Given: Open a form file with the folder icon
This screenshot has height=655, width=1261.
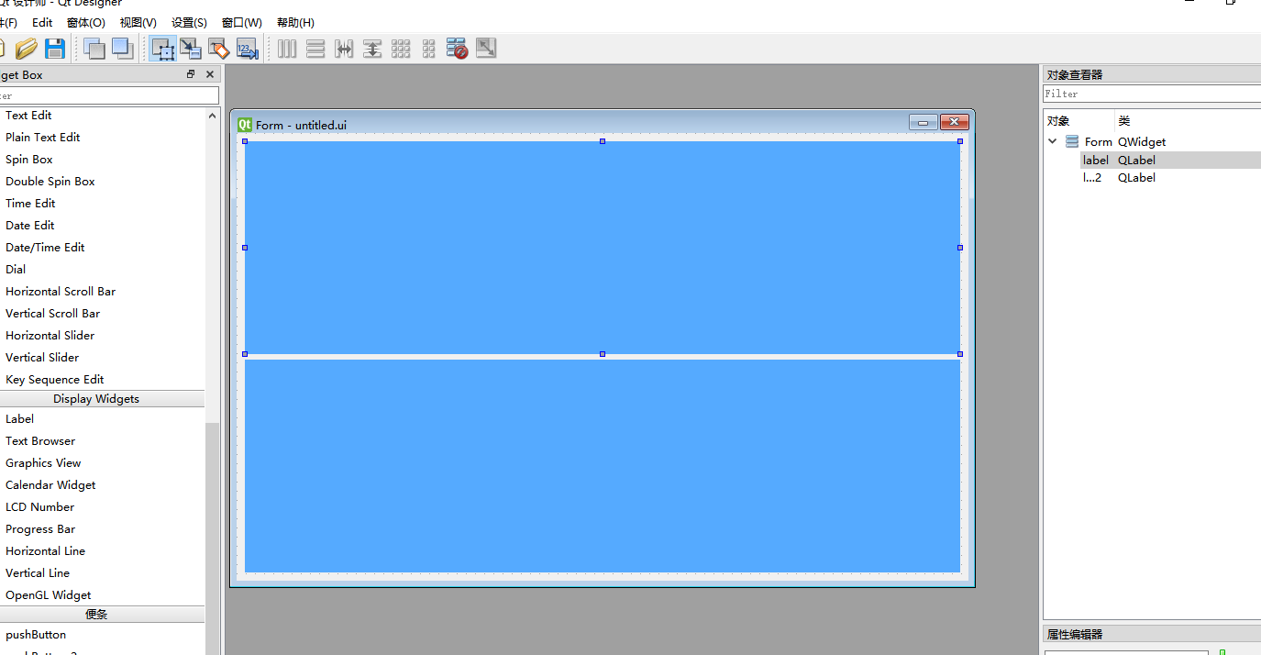Looking at the screenshot, I should tap(27, 49).
